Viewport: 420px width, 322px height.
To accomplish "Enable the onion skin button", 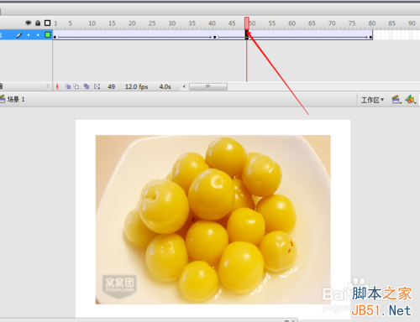I will point(68,86).
